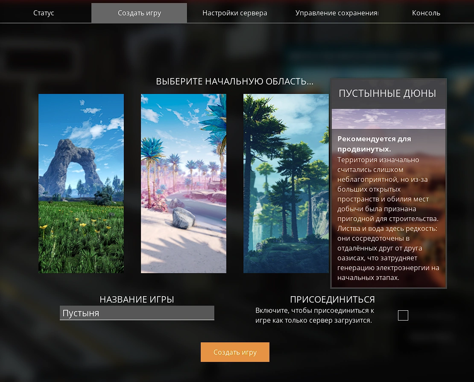
Task: Enable the Присоединиться checkbox
Action: (x=403, y=315)
